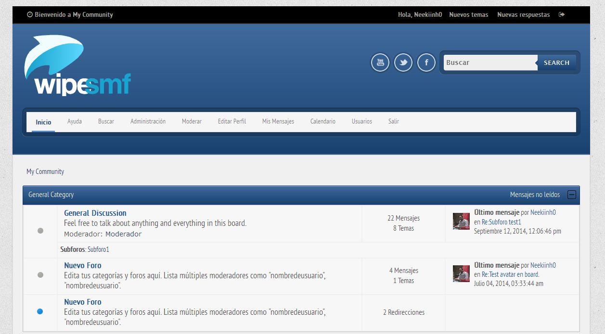
Task: Open Nuevos temas link
Action: click(469, 14)
